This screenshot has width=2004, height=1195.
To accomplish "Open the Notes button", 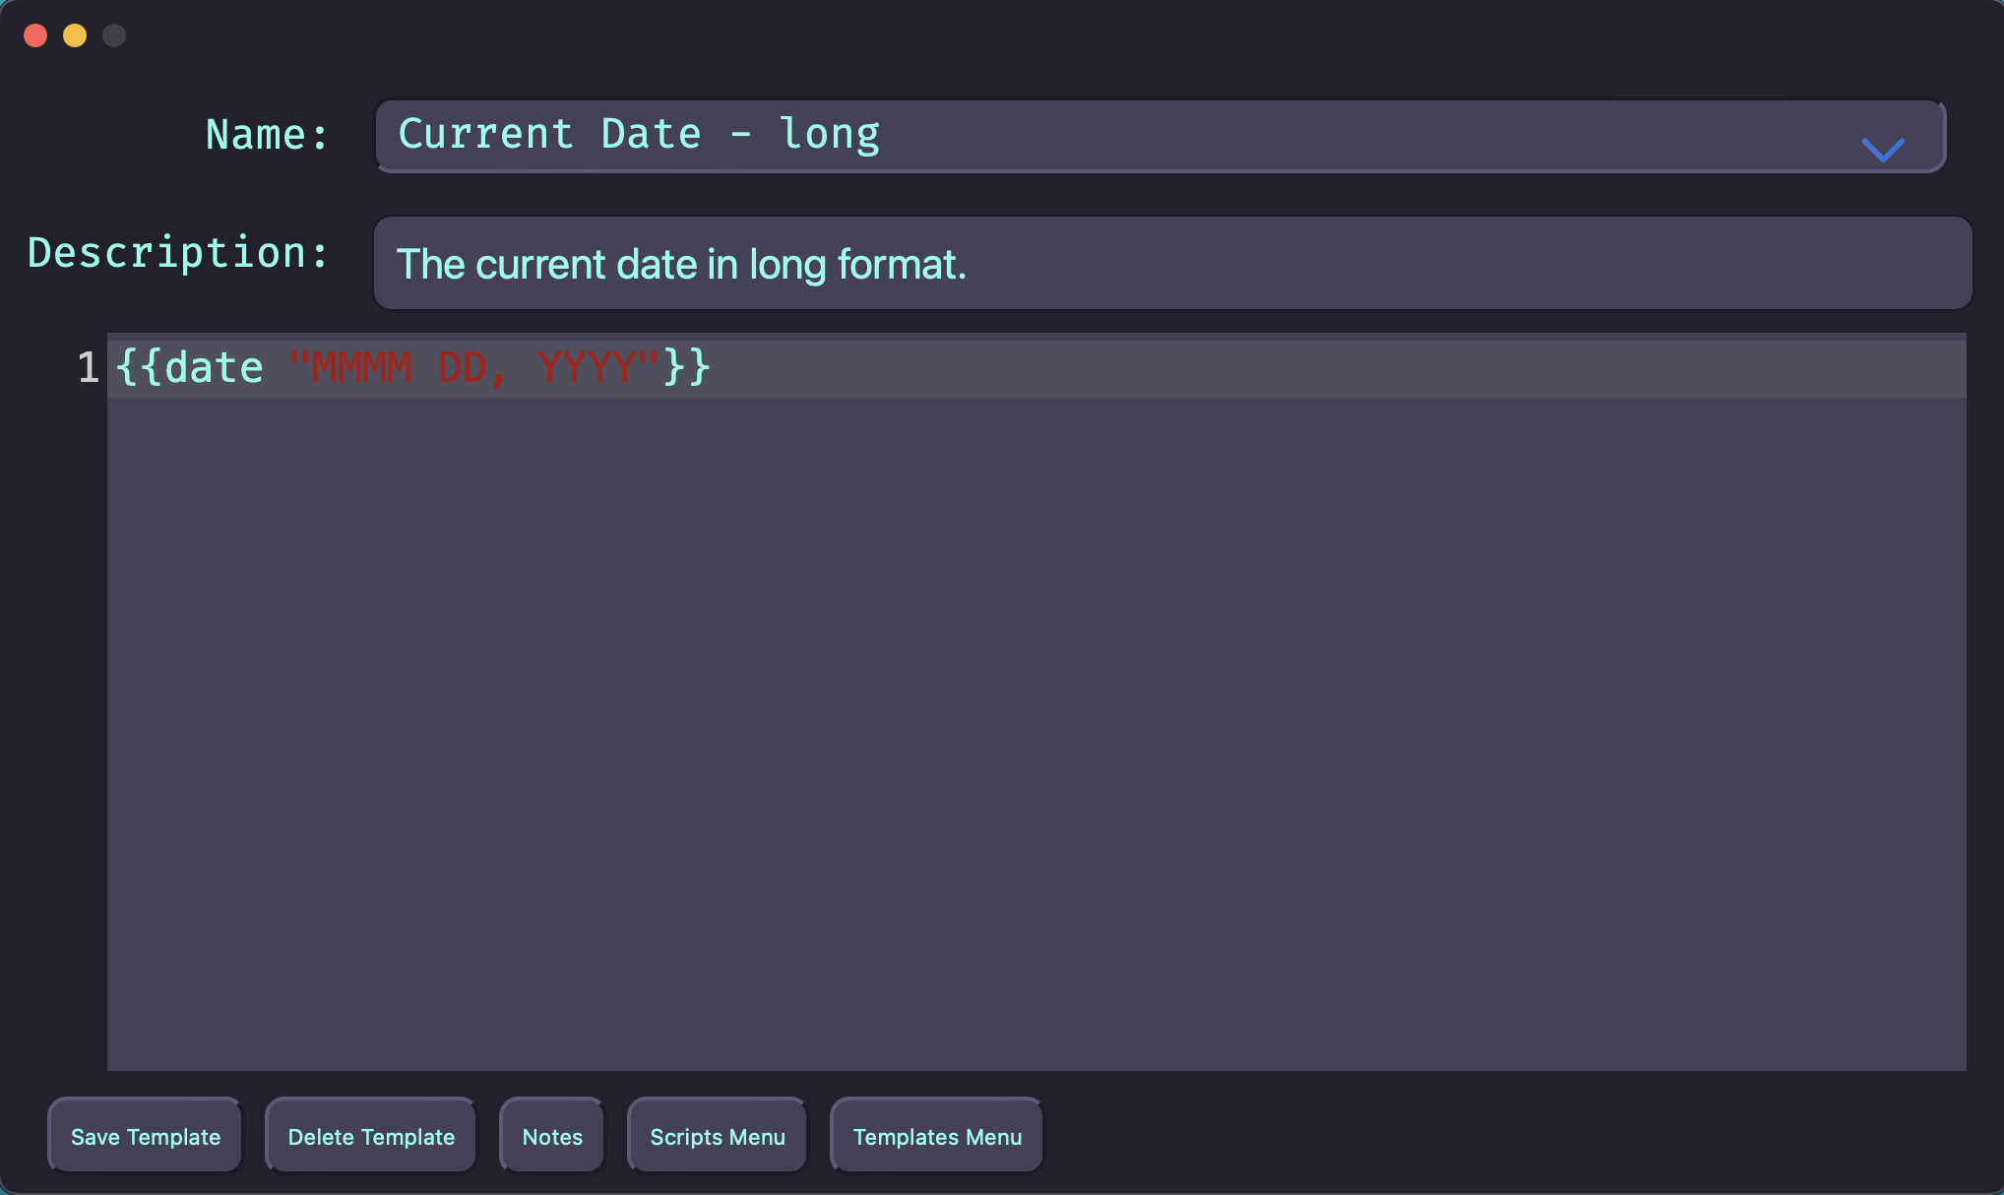I will [552, 1136].
